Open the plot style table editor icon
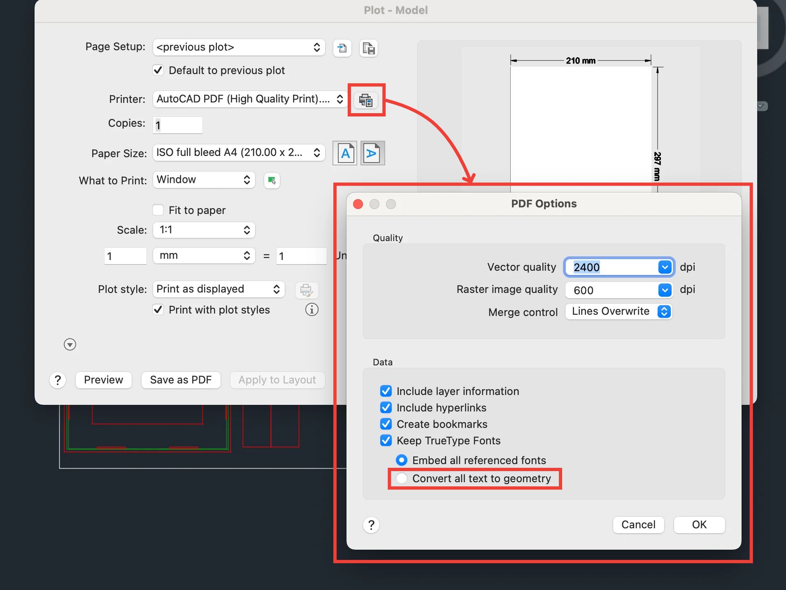This screenshot has height=590, width=786. coord(307,290)
